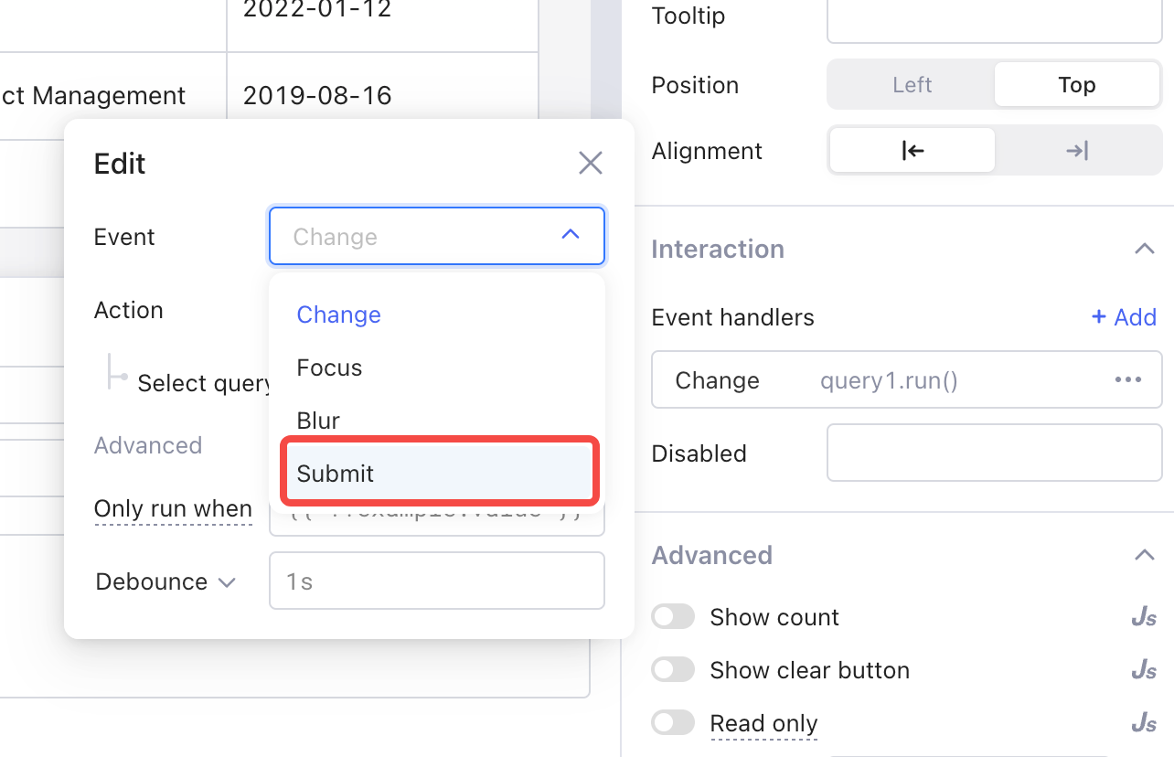Collapse the Event dropdown list
This screenshot has height=757, width=1174.
(571, 235)
